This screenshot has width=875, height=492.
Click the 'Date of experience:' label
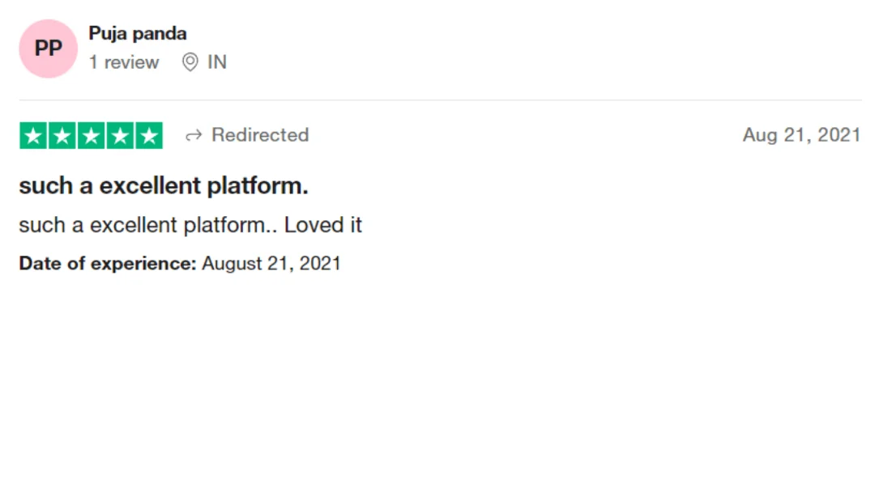[108, 263]
